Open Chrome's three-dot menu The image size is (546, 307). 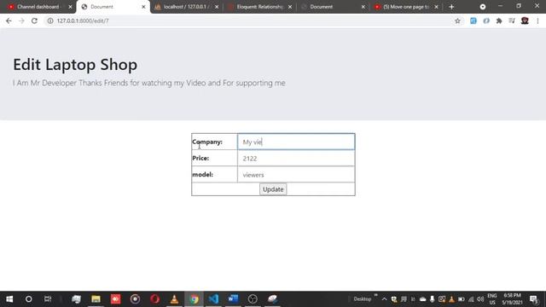pos(537,20)
